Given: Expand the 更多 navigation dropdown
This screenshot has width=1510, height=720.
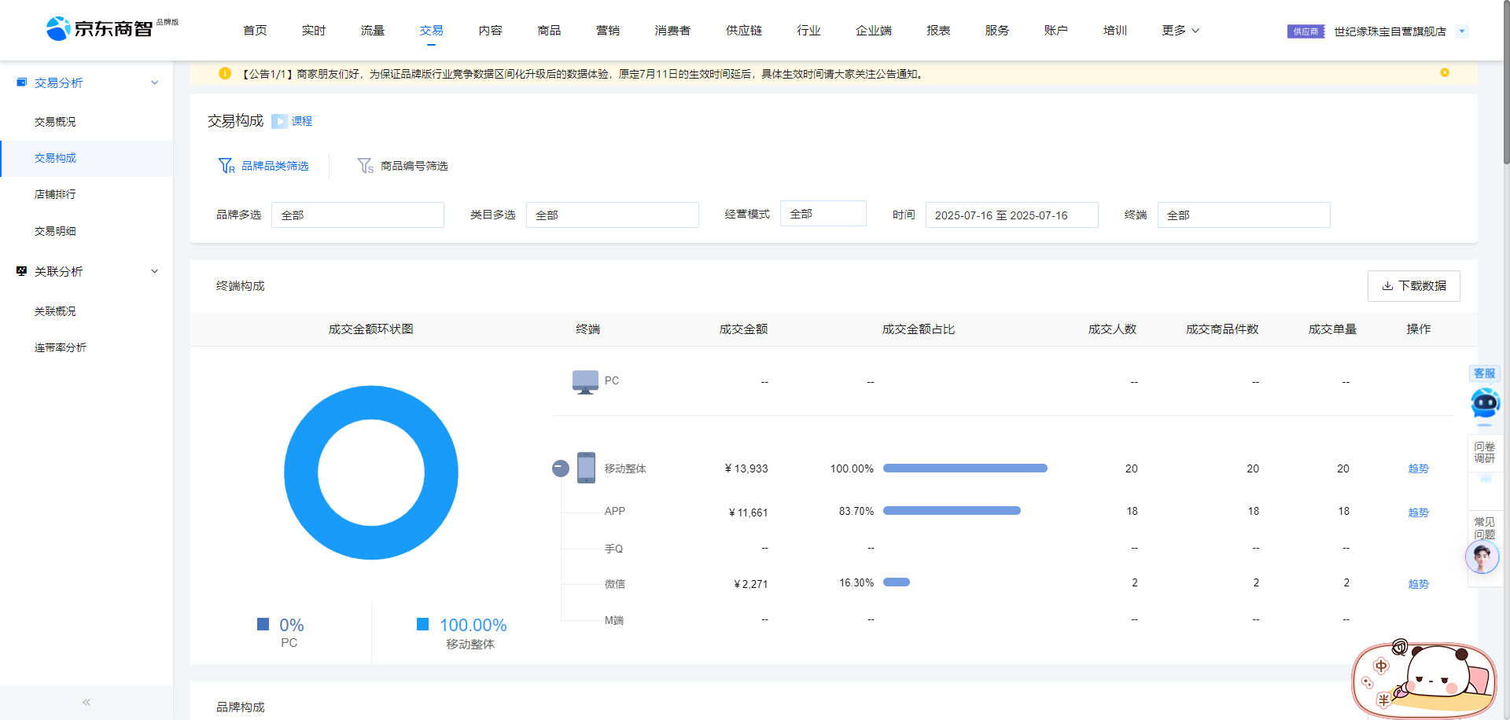Looking at the screenshot, I should click(1180, 31).
